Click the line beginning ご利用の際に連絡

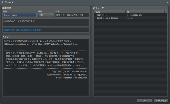(45, 59)
